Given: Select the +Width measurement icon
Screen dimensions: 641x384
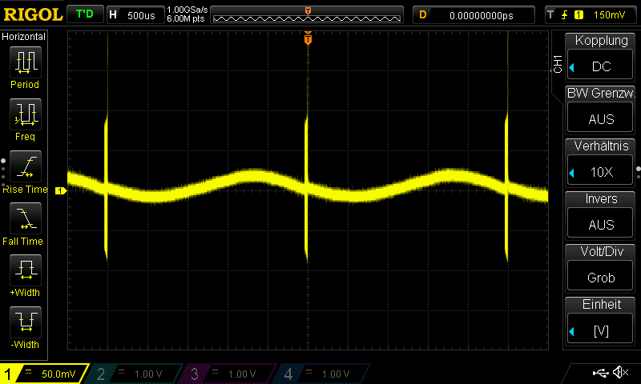Looking at the screenshot, I should pos(24,271).
